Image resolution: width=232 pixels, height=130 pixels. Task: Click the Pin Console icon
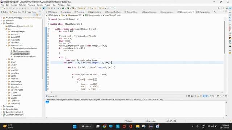tap(210, 96)
